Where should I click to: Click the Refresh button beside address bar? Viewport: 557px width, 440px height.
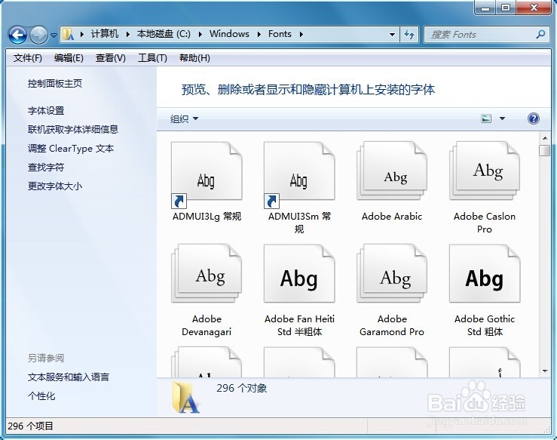click(409, 35)
